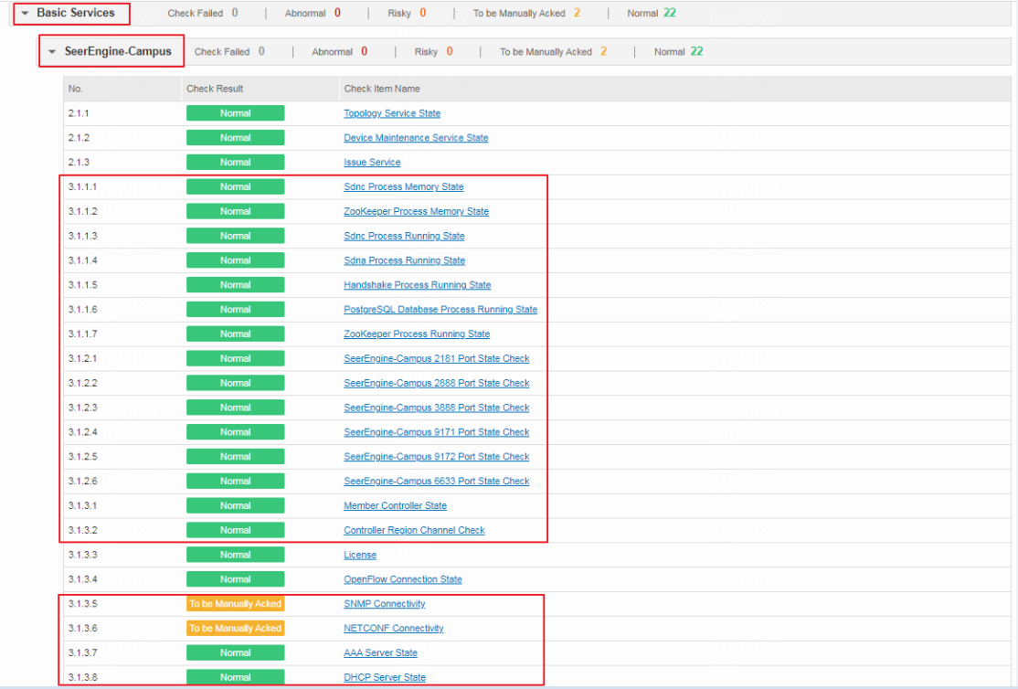The width and height of the screenshot is (1018, 689).
Task: Click the 'Check Result' column header
Action: pyautogui.click(x=215, y=89)
